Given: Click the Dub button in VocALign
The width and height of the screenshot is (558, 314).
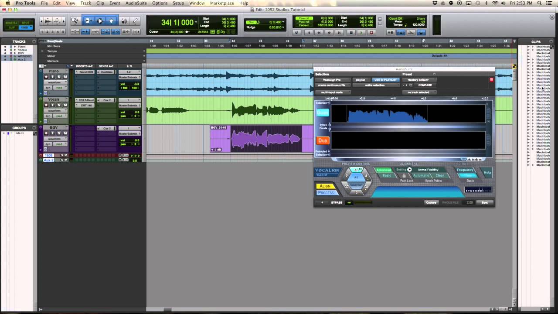Looking at the screenshot, I should coord(323,140).
